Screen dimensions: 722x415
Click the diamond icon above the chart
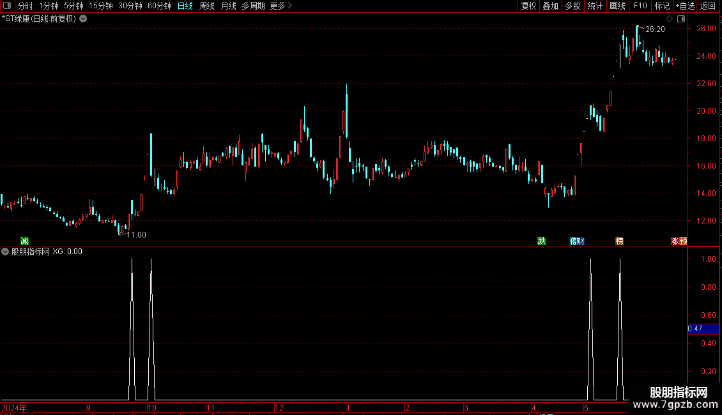670,19
